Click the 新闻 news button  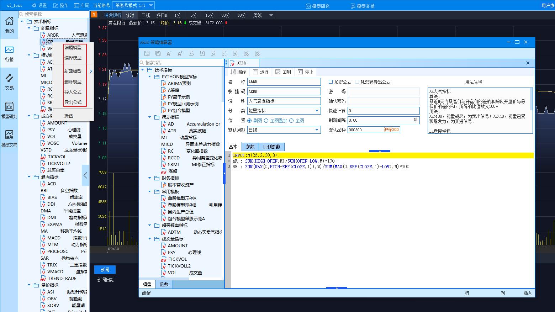(105, 270)
